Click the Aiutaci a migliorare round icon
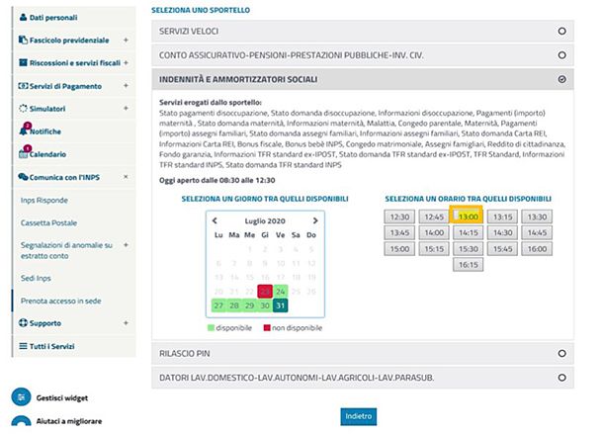Image resolution: width=603 pixels, height=434 pixels. tap(21, 421)
